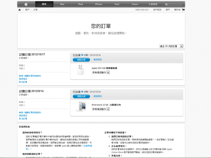Focus the search field in navigation bar

coord(173,4)
